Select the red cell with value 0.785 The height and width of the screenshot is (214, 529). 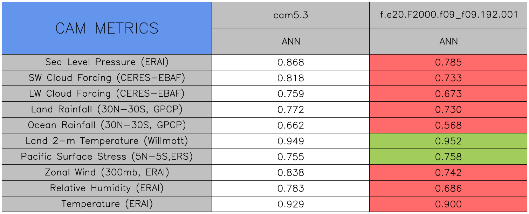(x=448, y=62)
